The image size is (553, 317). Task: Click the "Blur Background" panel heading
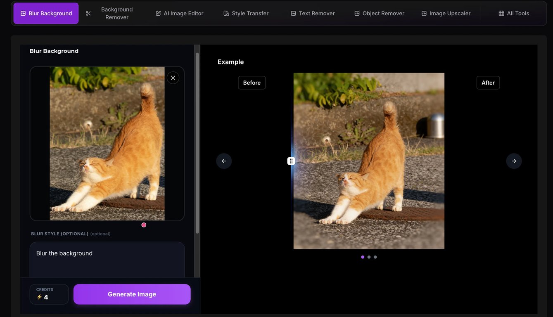point(54,51)
